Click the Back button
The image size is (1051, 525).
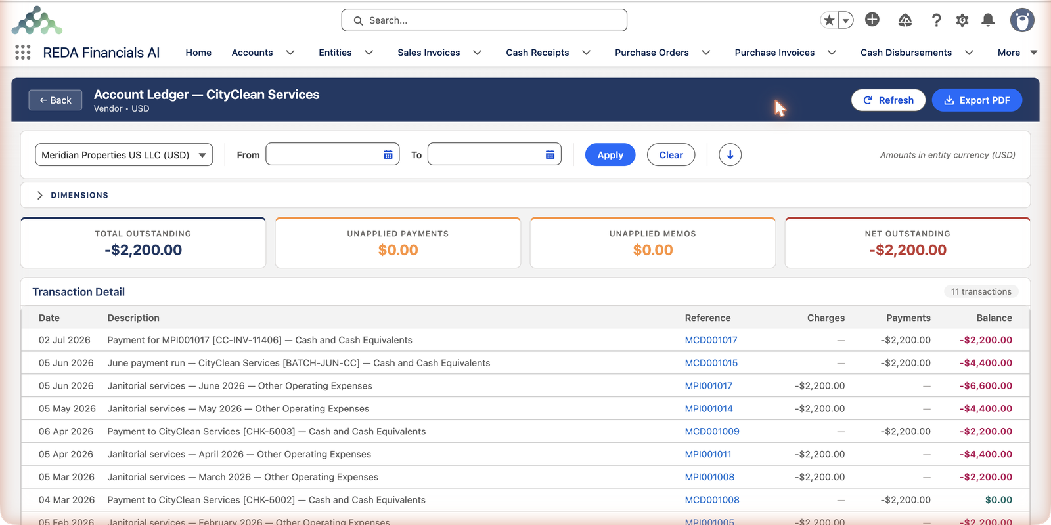point(55,100)
